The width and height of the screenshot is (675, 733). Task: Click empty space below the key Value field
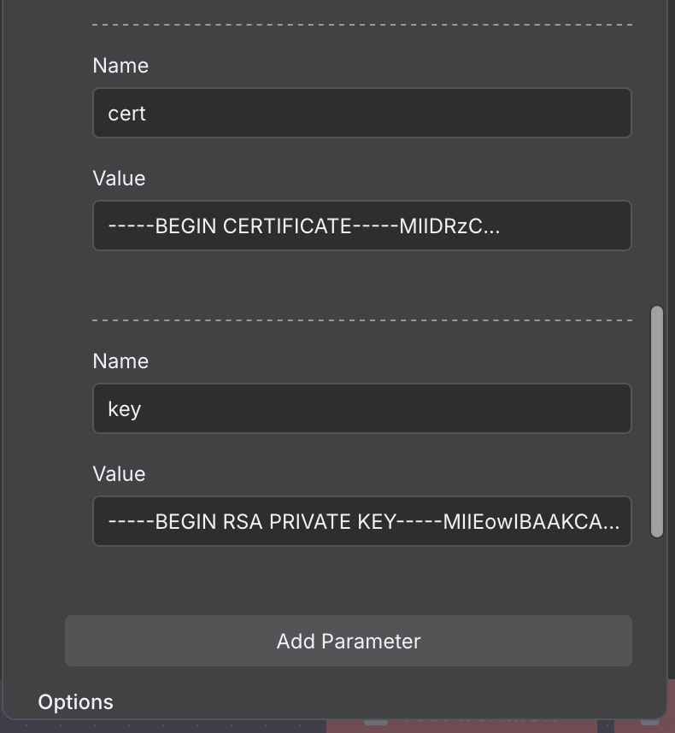click(x=361, y=577)
